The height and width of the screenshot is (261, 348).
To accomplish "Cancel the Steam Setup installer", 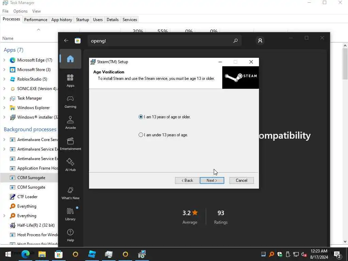I will click(x=242, y=180).
